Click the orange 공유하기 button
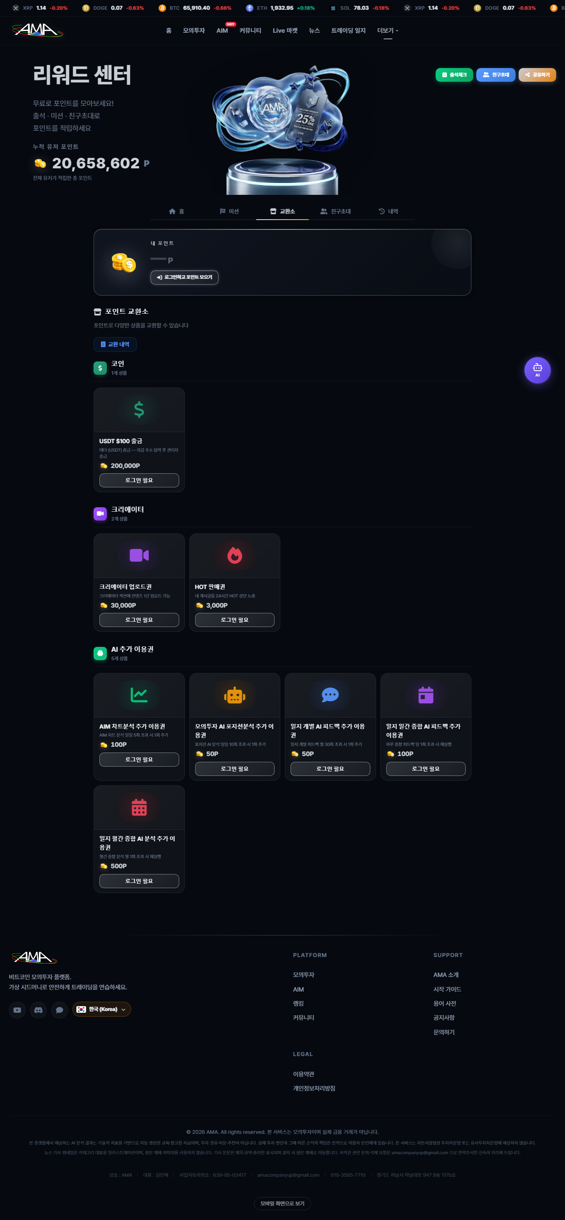Viewport: 565px width, 1220px height. [537, 75]
